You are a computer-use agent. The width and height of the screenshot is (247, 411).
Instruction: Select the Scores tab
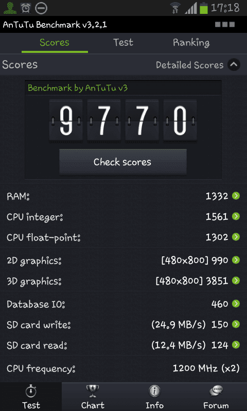[55, 43]
